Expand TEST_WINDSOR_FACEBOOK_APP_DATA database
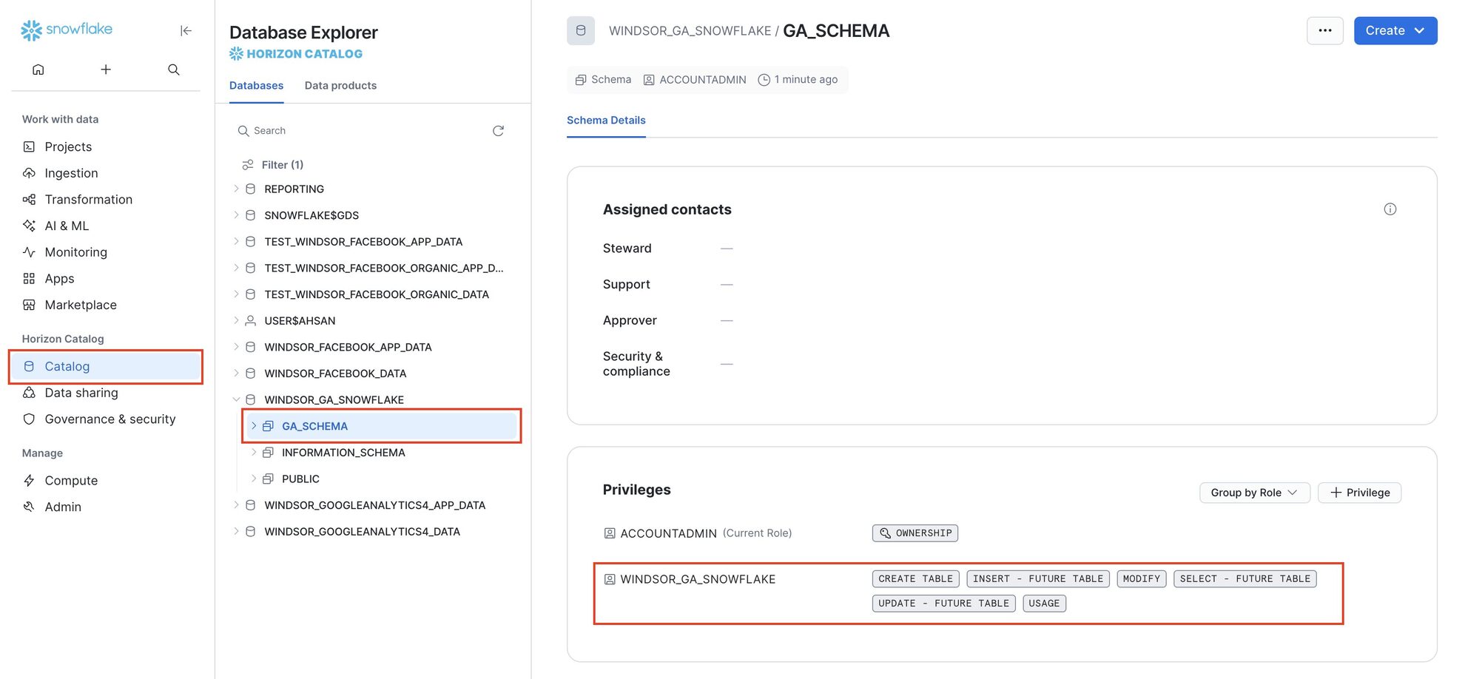This screenshot has width=1465, height=679. (x=236, y=241)
